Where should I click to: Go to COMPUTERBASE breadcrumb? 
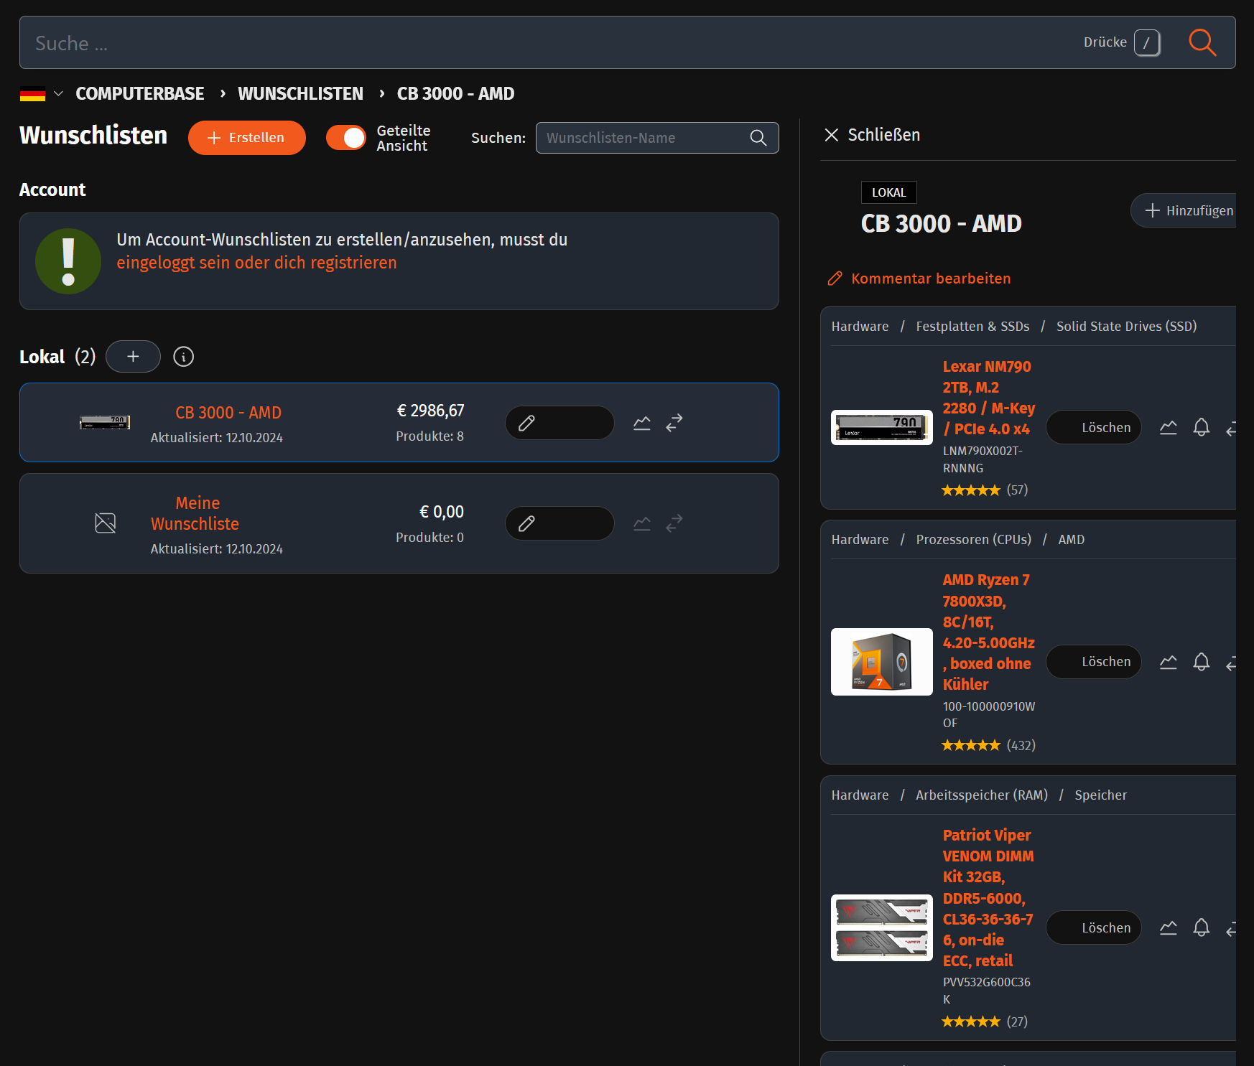click(x=139, y=93)
